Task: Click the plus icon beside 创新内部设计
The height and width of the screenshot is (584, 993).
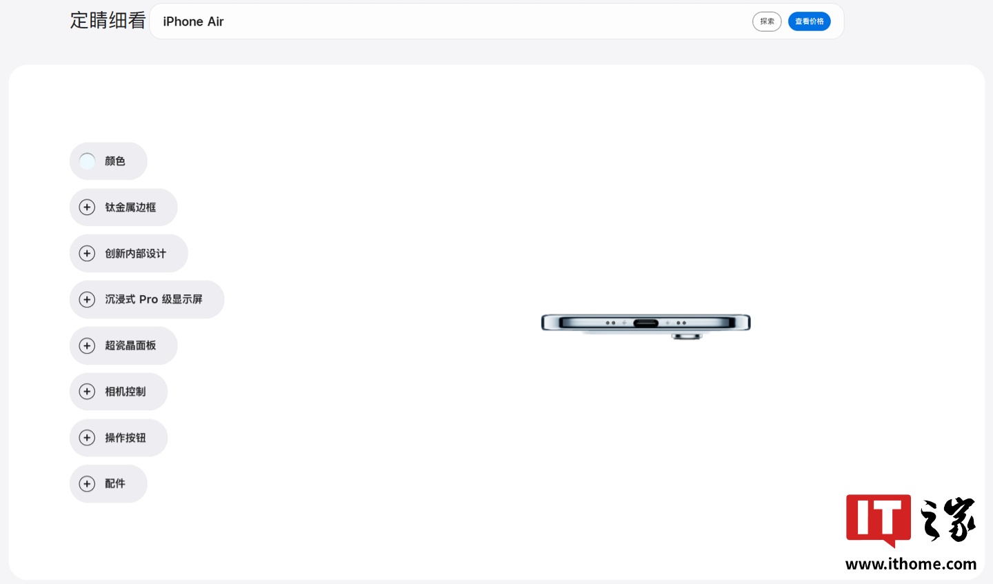Action: pyautogui.click(x=87, y=254)
